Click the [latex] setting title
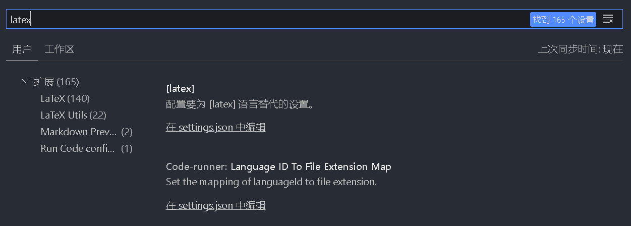Image resolution: width=631 pixels, height=226 pixels. coord(180,88)
